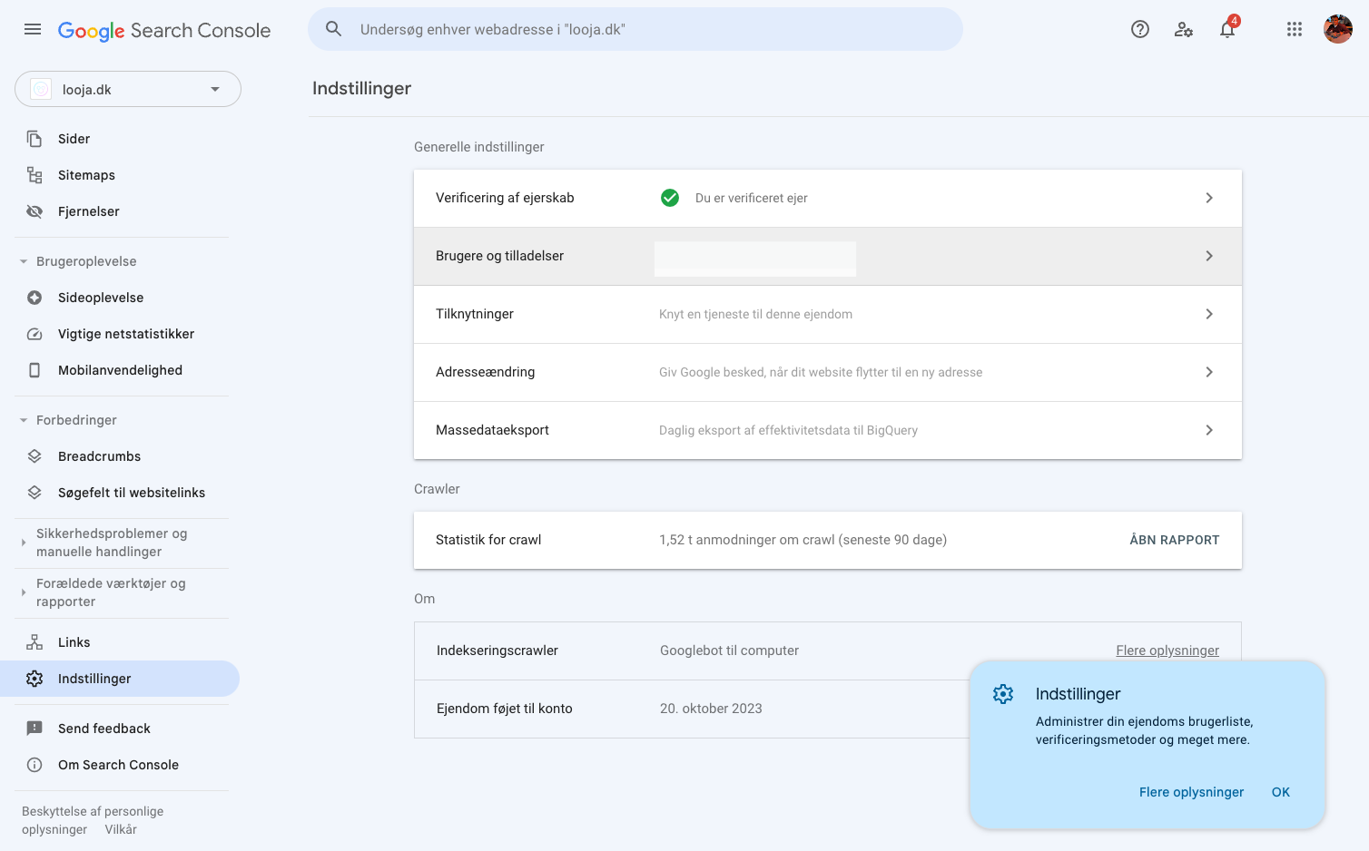Click the search magnifier icon

[x=334, y=29]
